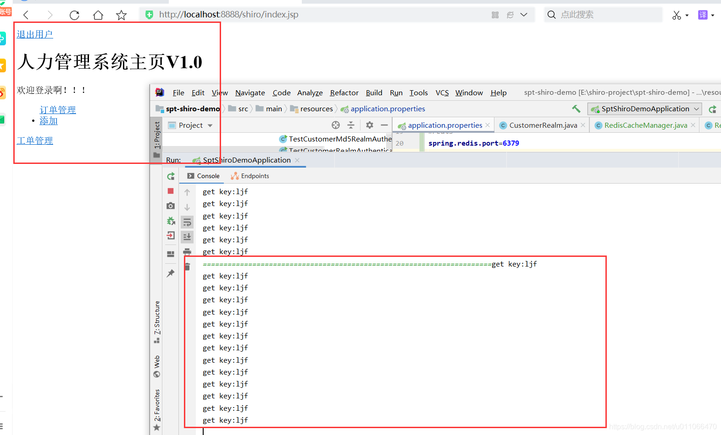The width and height of the screenshot is (721, 435).
Task: Close the RedisCacheManager.java editor tab
Action: tap(693, 125)
